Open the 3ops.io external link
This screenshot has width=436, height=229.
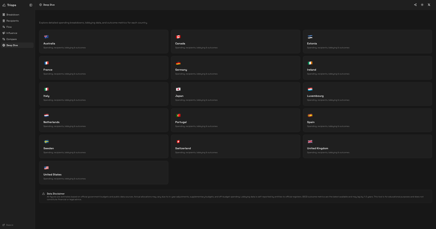(8, 225)
